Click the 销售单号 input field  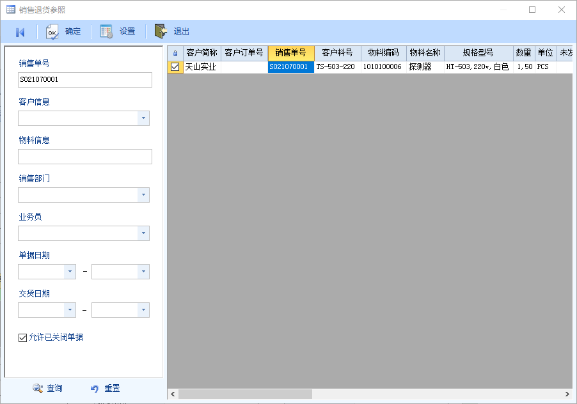pyautogui.click(x=85, y=80)
